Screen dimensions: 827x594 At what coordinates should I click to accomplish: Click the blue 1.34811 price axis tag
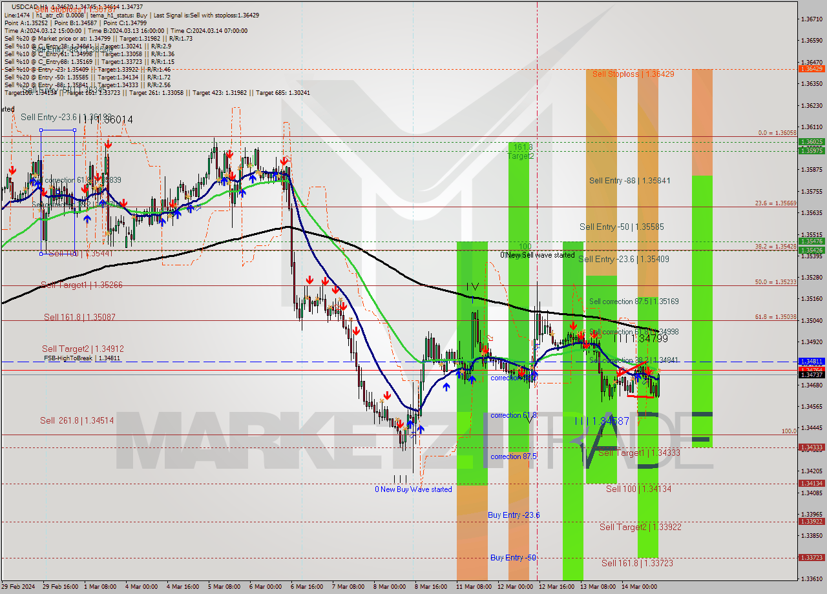pyautogui.click(x=811, y=362)
